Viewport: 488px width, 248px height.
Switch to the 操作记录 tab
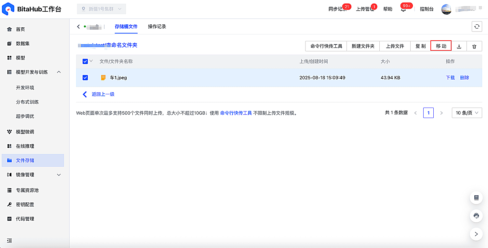coord(157,27)
